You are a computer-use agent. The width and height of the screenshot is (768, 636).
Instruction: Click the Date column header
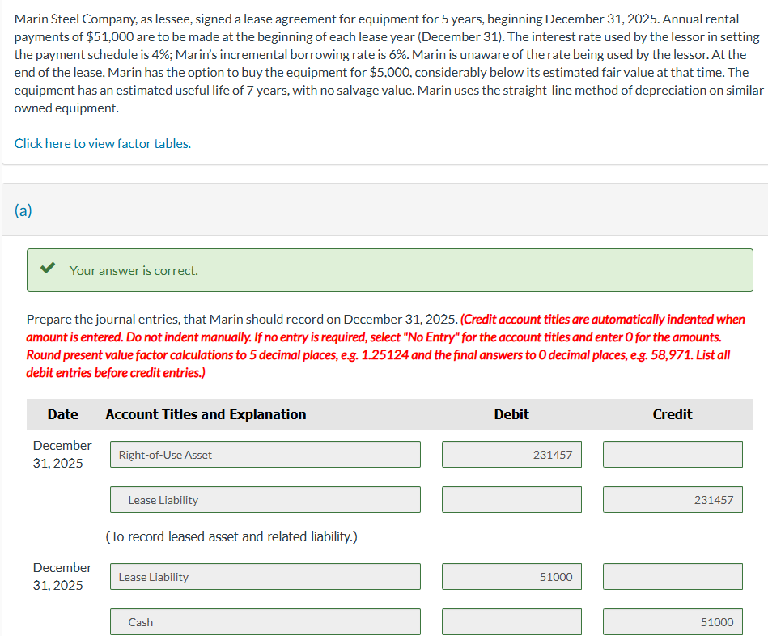pyautogui.click(x=62, y=414)
